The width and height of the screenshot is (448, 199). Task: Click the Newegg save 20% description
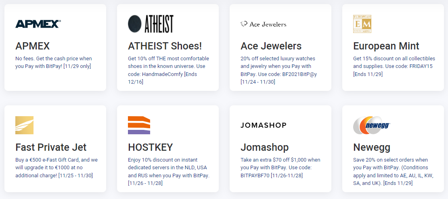click(393, 171)
